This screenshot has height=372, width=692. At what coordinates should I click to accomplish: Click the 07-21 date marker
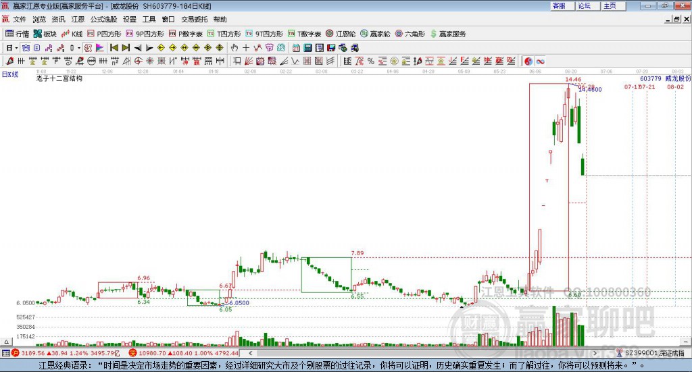pyautogui.click(x=647, y=87)
